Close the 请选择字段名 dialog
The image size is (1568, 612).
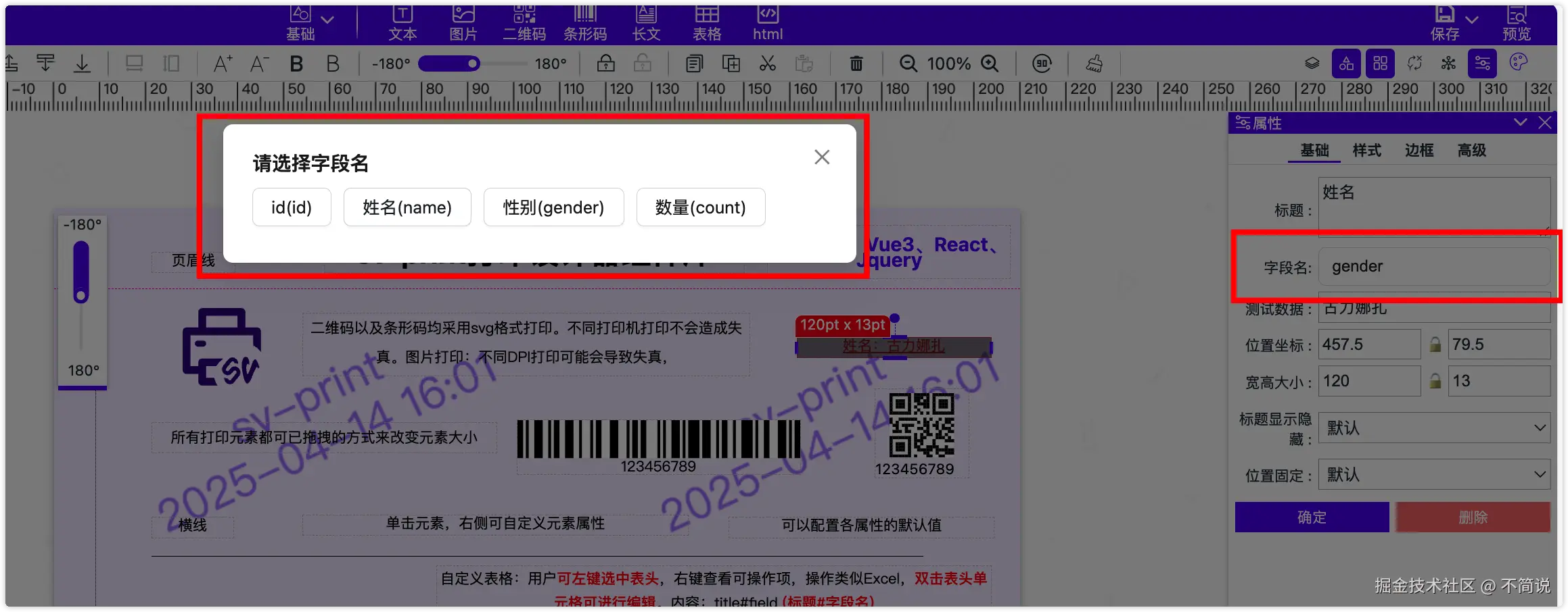click(x=822, y=157)
